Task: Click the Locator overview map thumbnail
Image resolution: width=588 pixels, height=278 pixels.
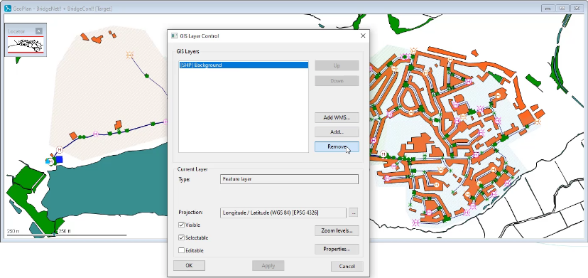Action: 26,45
